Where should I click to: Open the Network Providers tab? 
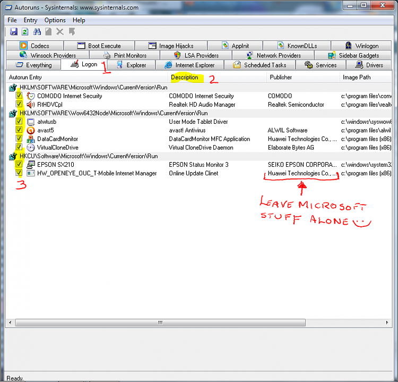(x=273, y=55)
